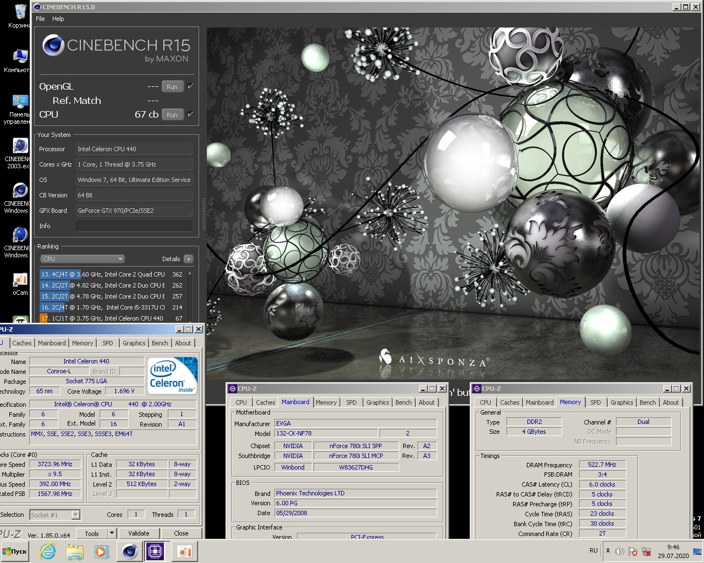Select ranking row 16 Core i5-3317U
Image resolution: width=704 pixels, height=563 pixels.
click(x=112, y=307)
